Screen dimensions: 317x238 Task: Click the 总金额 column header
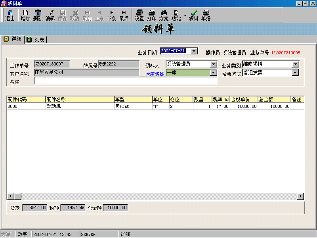pos(275,100)
